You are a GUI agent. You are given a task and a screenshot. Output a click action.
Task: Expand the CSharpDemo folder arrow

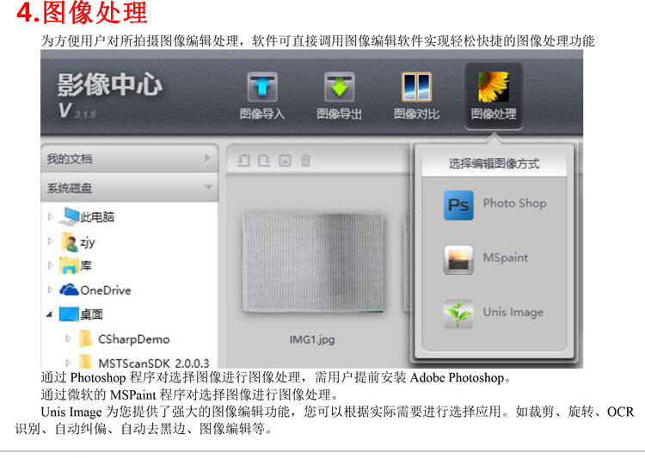[68, 339]
